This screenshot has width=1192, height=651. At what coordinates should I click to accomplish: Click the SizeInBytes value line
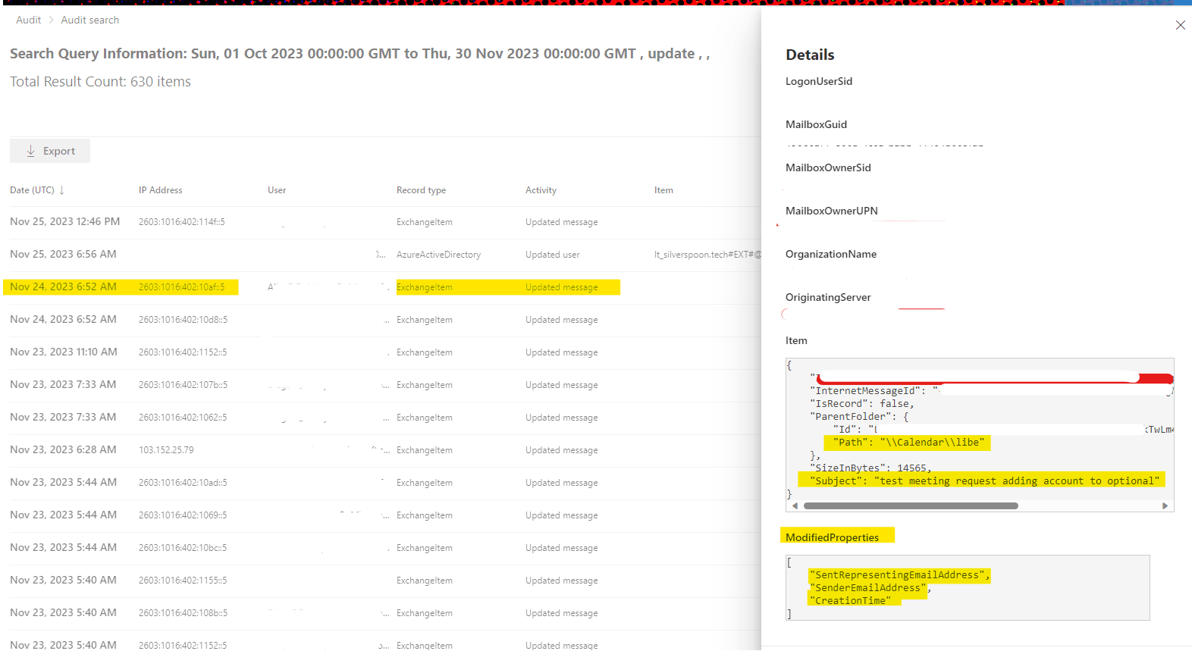tap(870, 468)
